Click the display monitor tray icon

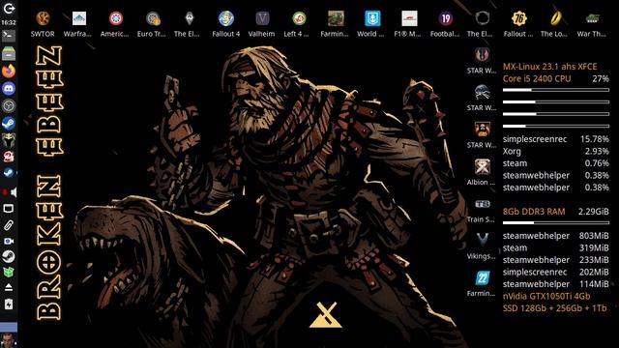tap(9, 209)
